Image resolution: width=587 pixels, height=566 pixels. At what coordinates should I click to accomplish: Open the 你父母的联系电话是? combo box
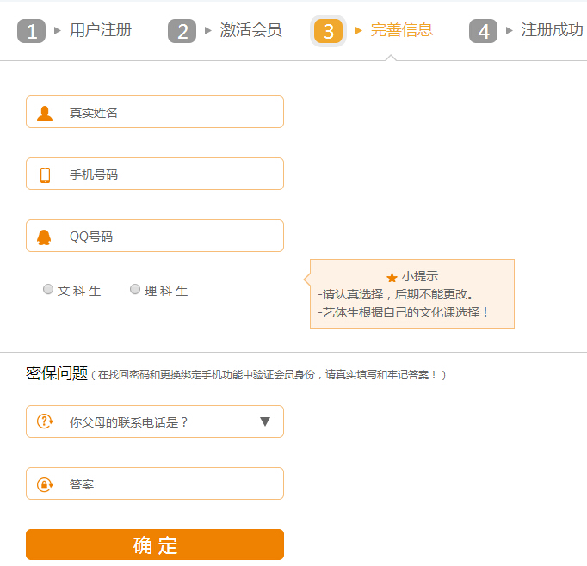click(155, 421)
